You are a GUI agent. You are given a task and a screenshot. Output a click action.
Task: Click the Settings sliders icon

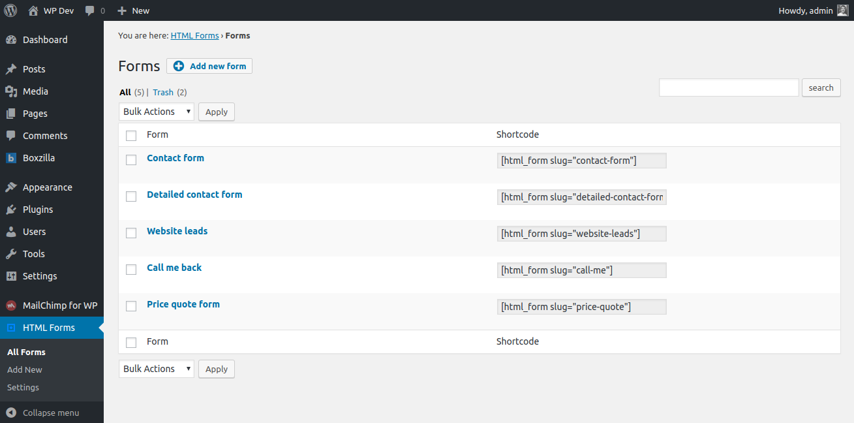[11, 276]
